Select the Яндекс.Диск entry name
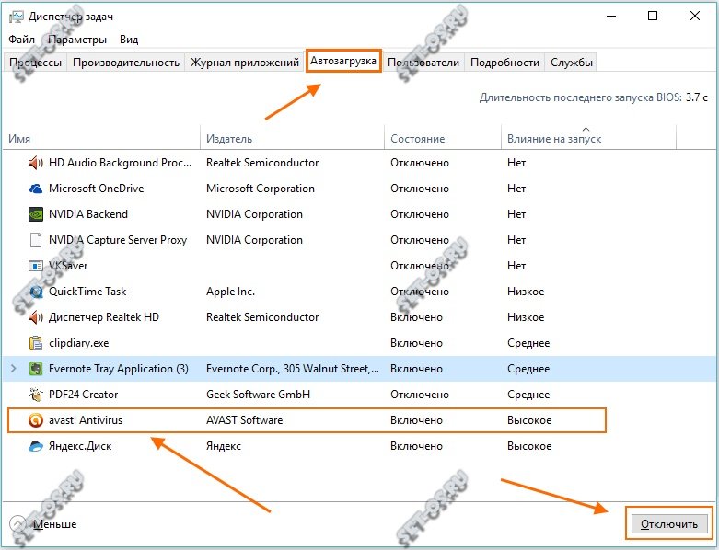The width and height of the screenshot is (719, 550). click(x=80, y=446)
